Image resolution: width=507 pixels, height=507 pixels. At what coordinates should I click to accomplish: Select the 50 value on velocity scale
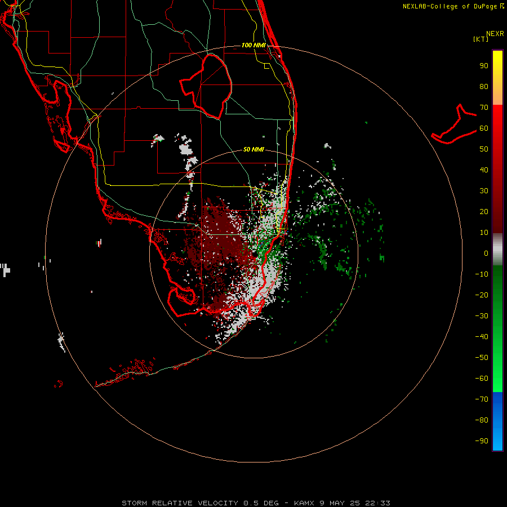pos(484,149)
